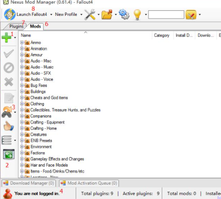Expand the Armour category node
221x199 pixels.
pyautogui.click(x=22, y=54)
